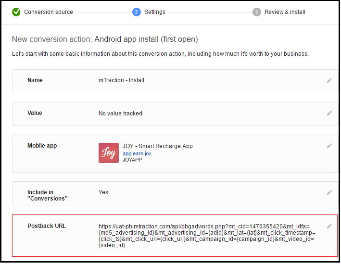Screen dimensions: 341x264
Task: Open the app.earn.joy link
Action: 137,153
